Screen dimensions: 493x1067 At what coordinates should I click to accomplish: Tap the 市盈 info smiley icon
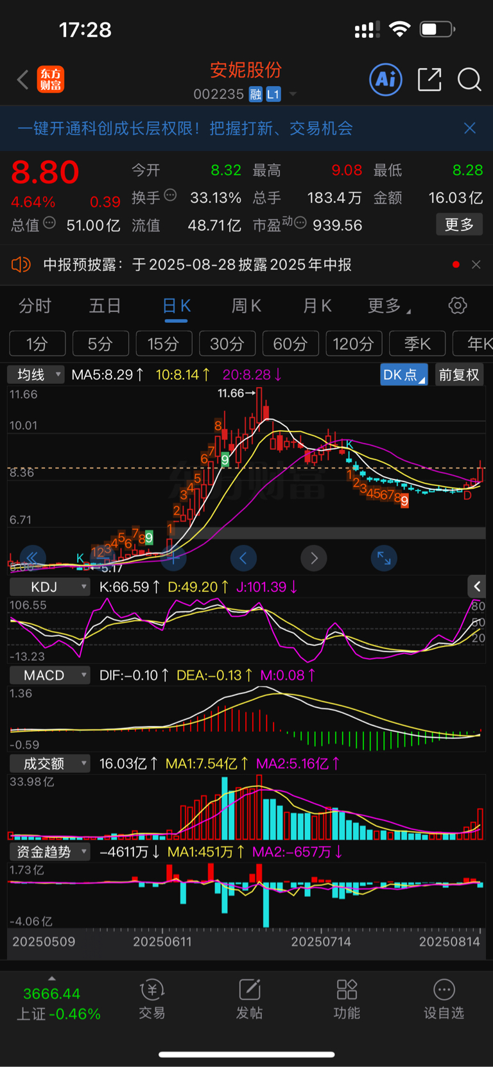[300, 223]
